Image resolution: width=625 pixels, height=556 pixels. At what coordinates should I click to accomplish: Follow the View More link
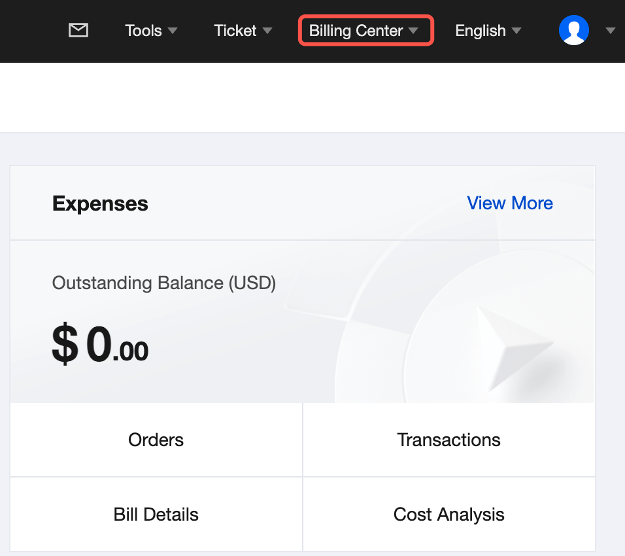[510, 203]
